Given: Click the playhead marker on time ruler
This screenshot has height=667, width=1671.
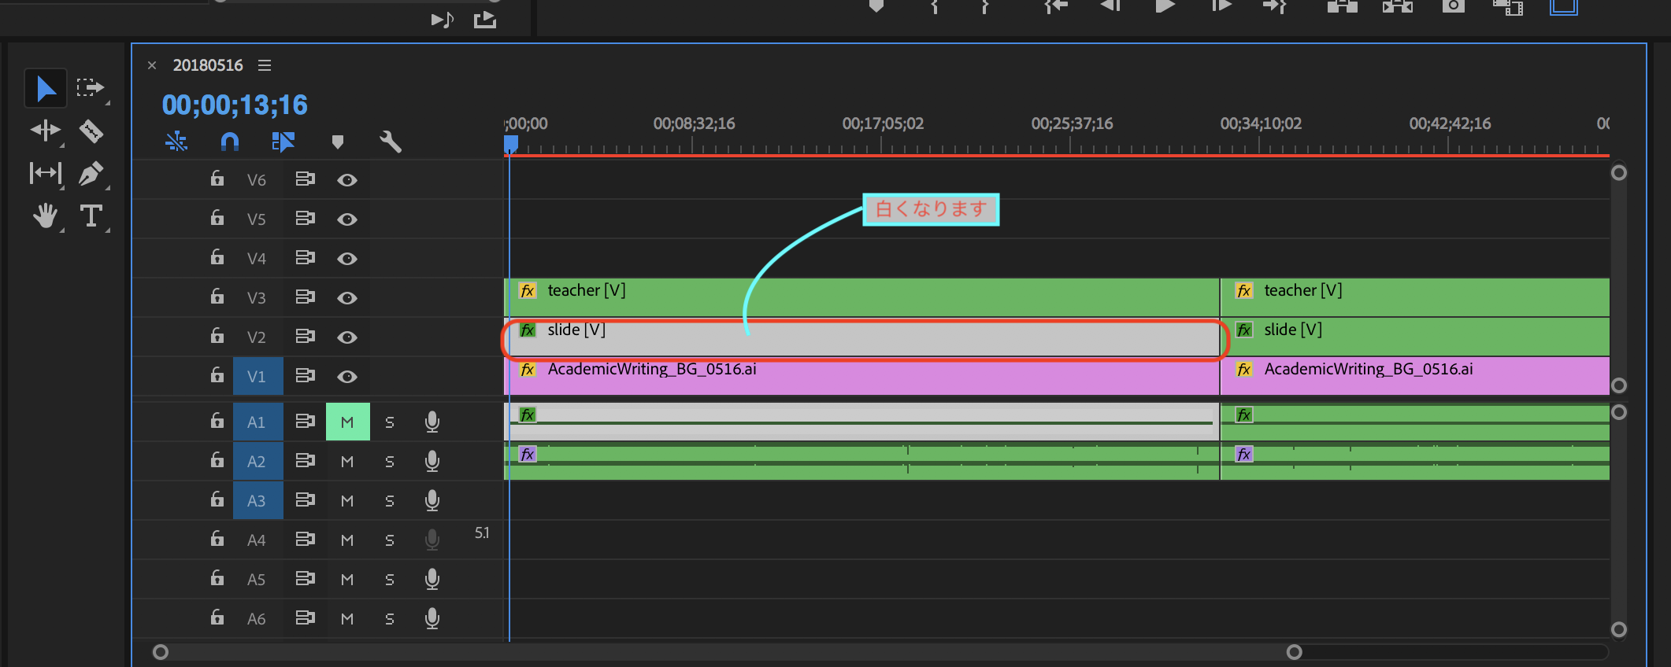Looking at the screenshot, I should point(511,144).
